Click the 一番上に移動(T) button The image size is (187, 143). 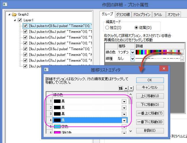(x=150, y=113)
